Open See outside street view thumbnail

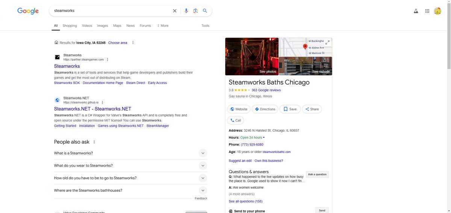click(306, 66)
